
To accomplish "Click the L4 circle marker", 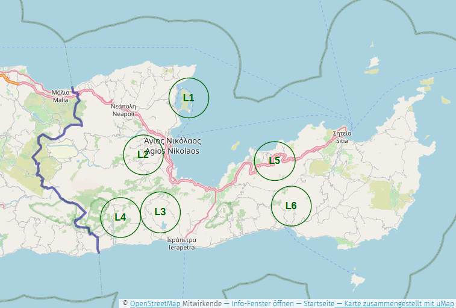I will click(x=120, y=217).
